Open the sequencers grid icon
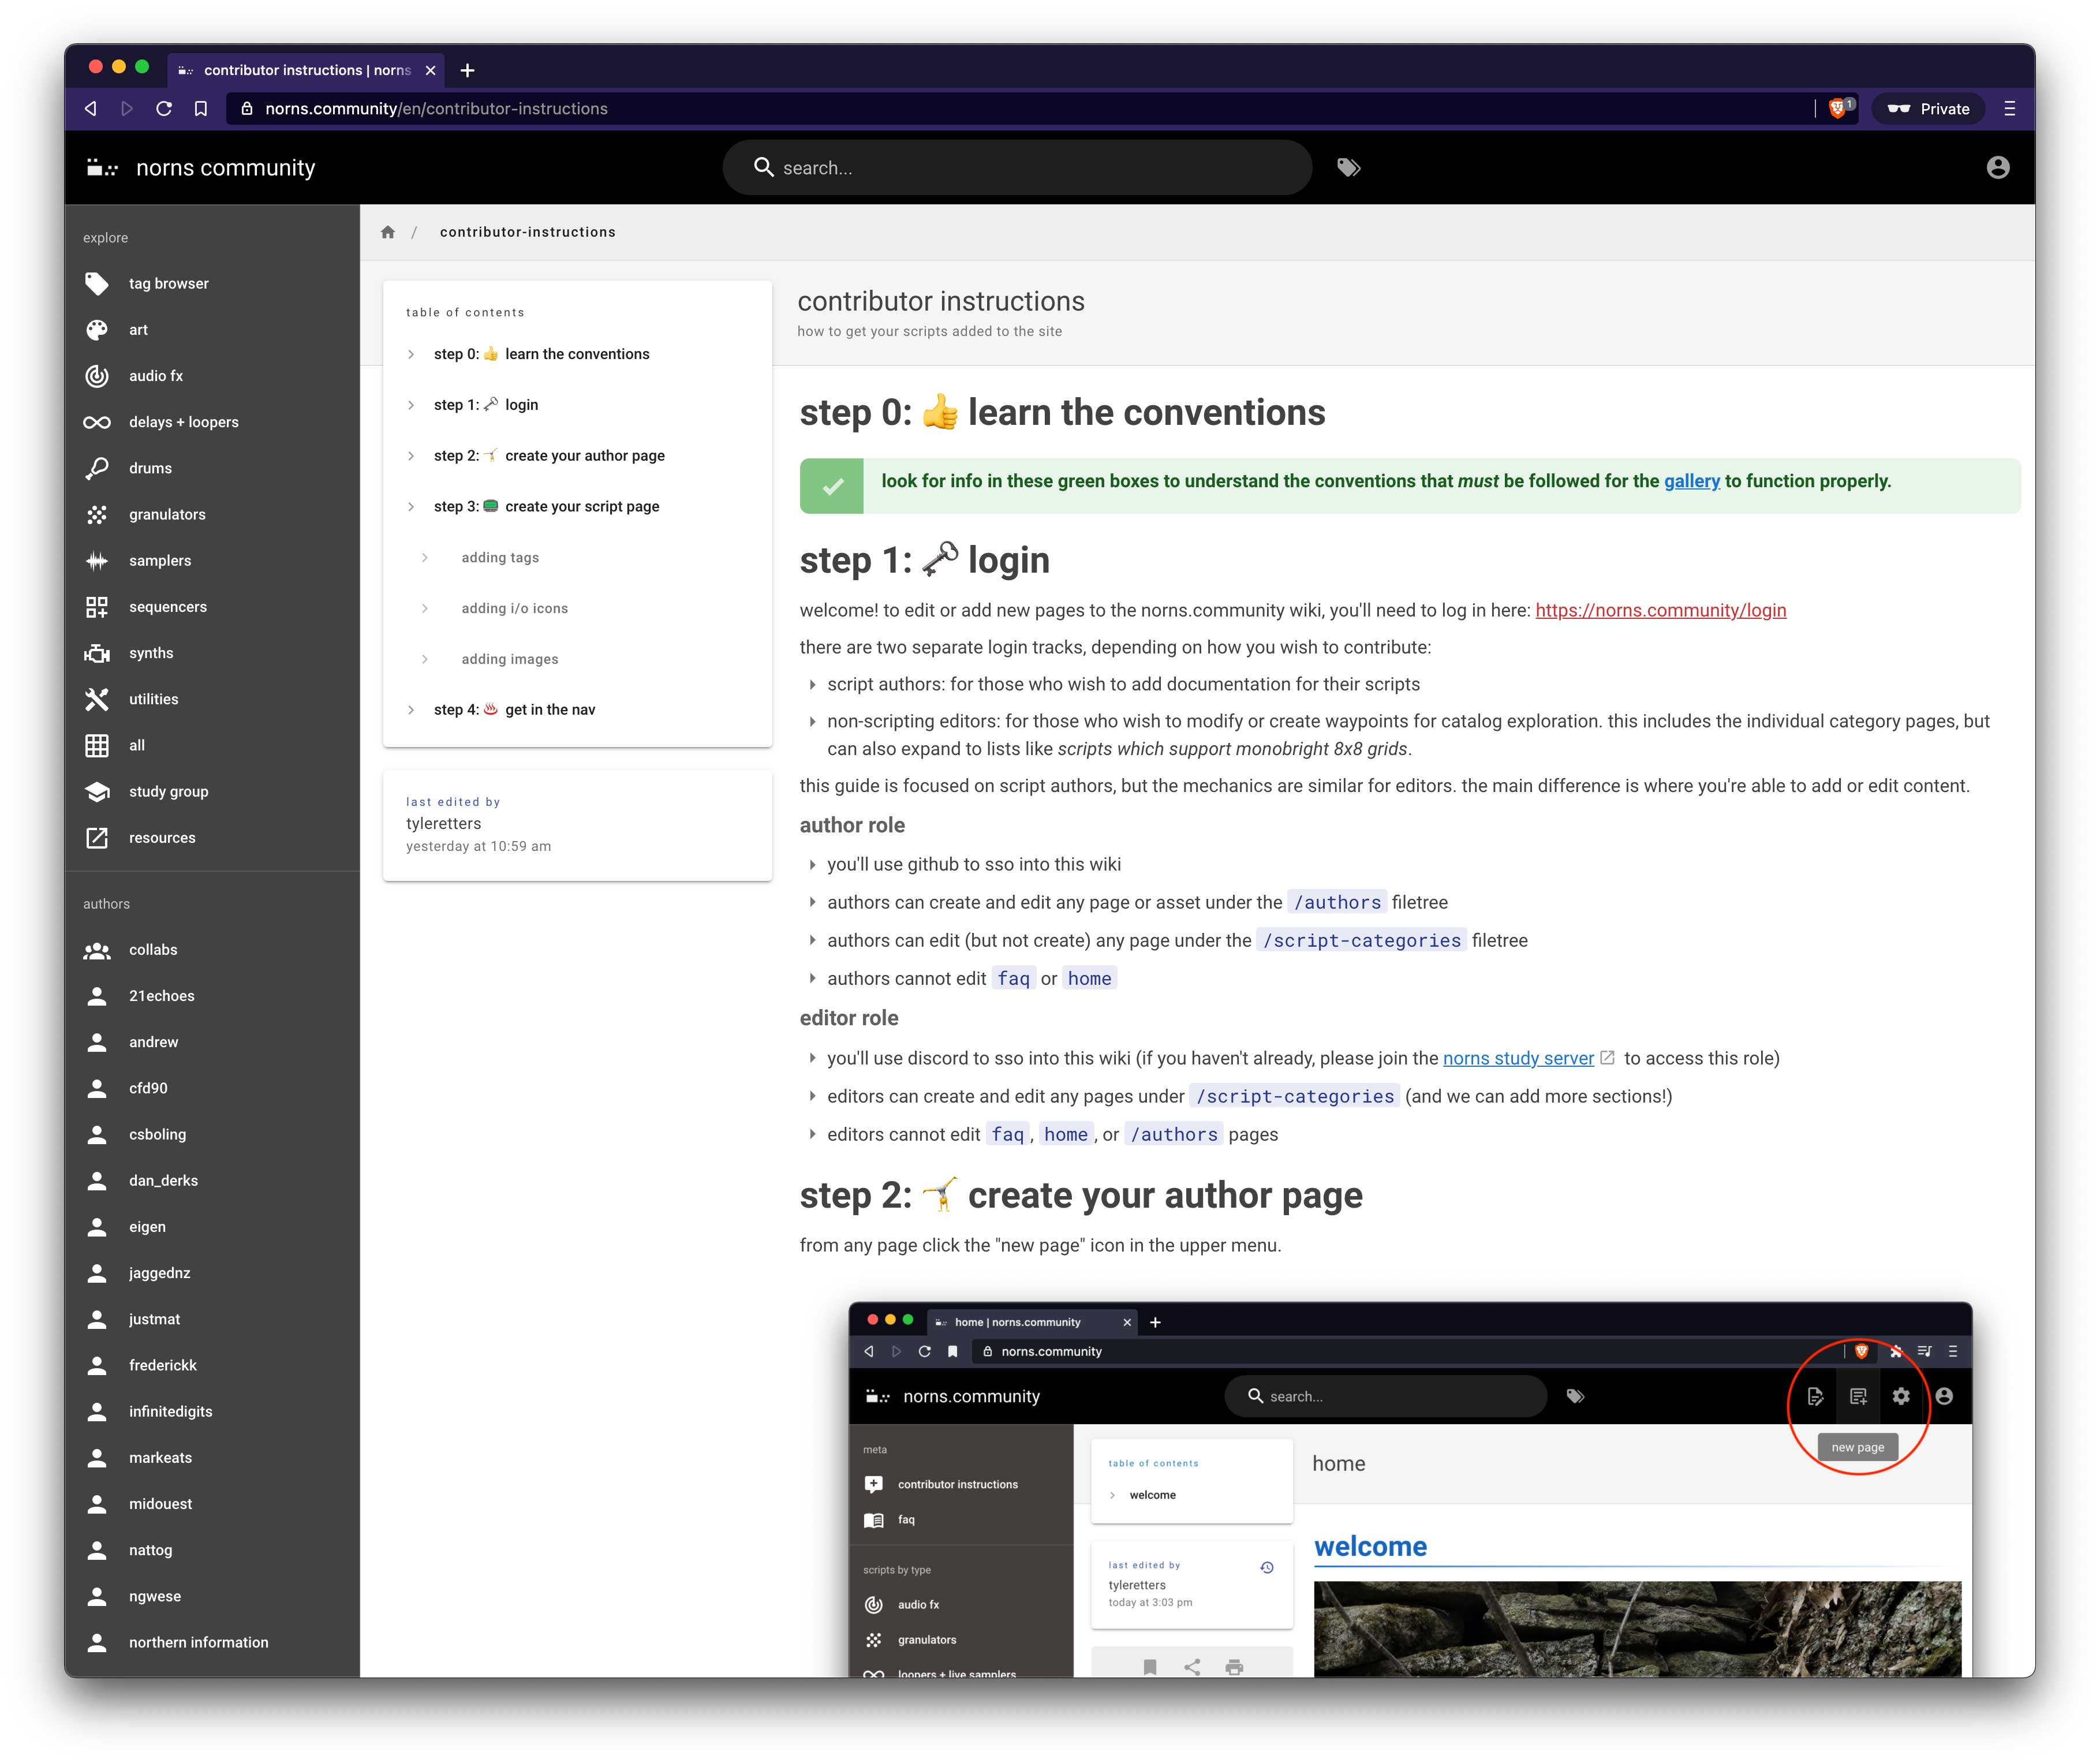The width and height of the screenshot is (2100, 1763). (97, 607)
